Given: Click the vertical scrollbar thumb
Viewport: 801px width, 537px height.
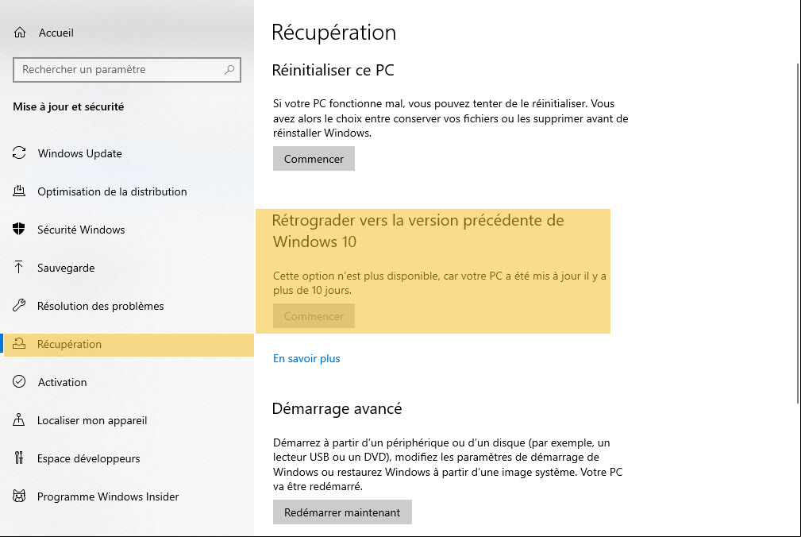Looking at the screenshot, I should point(799,233).
